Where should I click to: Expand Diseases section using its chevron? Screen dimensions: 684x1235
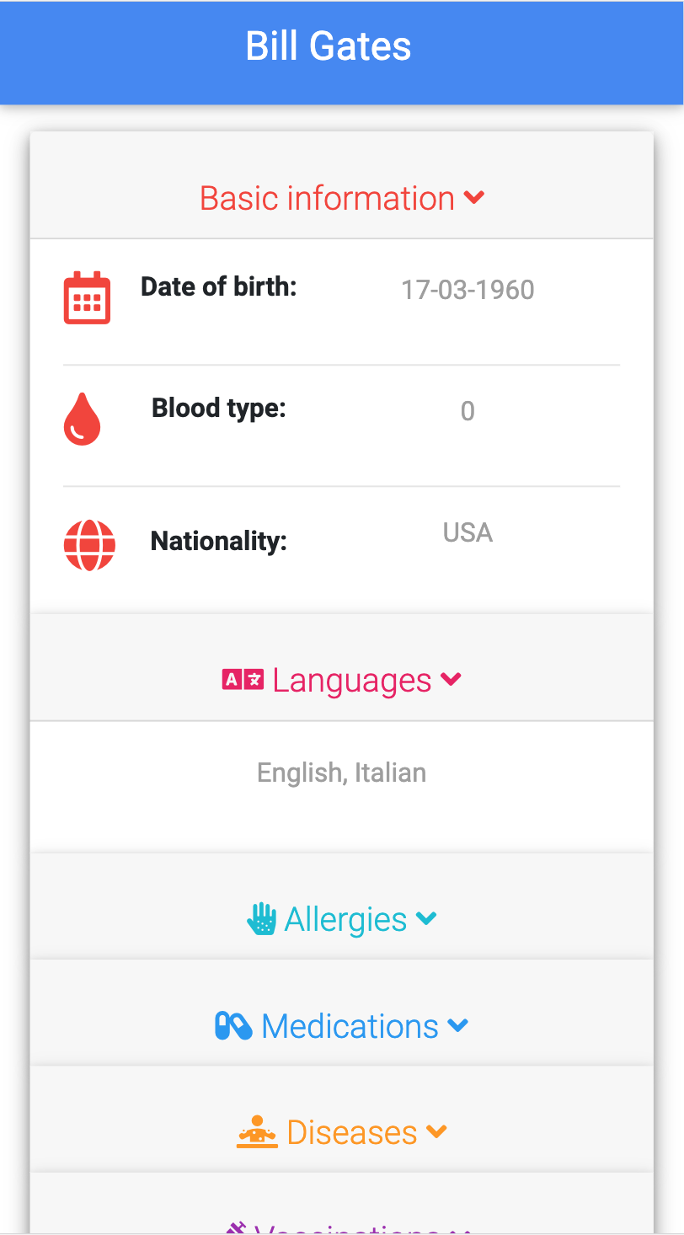pyautogui.click(x=436, y=1132)
